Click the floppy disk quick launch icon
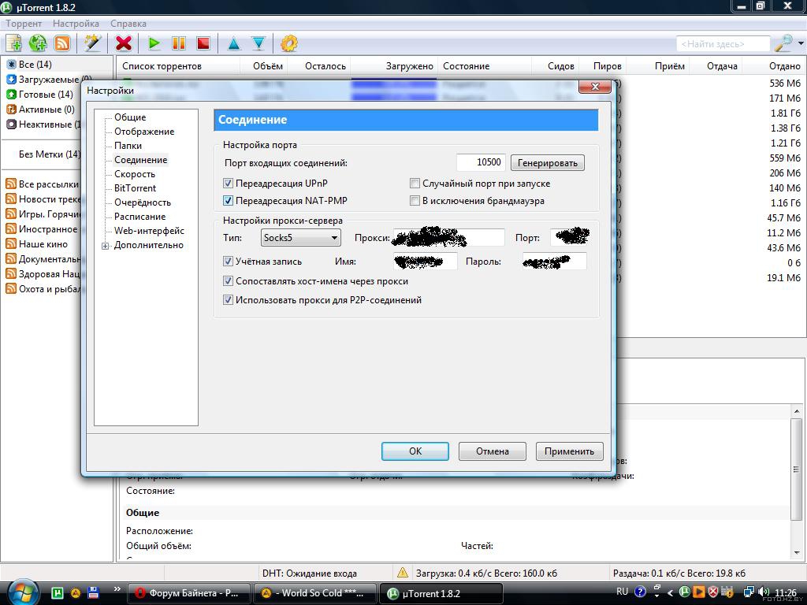The image size is (807, 605). (93, 592)
